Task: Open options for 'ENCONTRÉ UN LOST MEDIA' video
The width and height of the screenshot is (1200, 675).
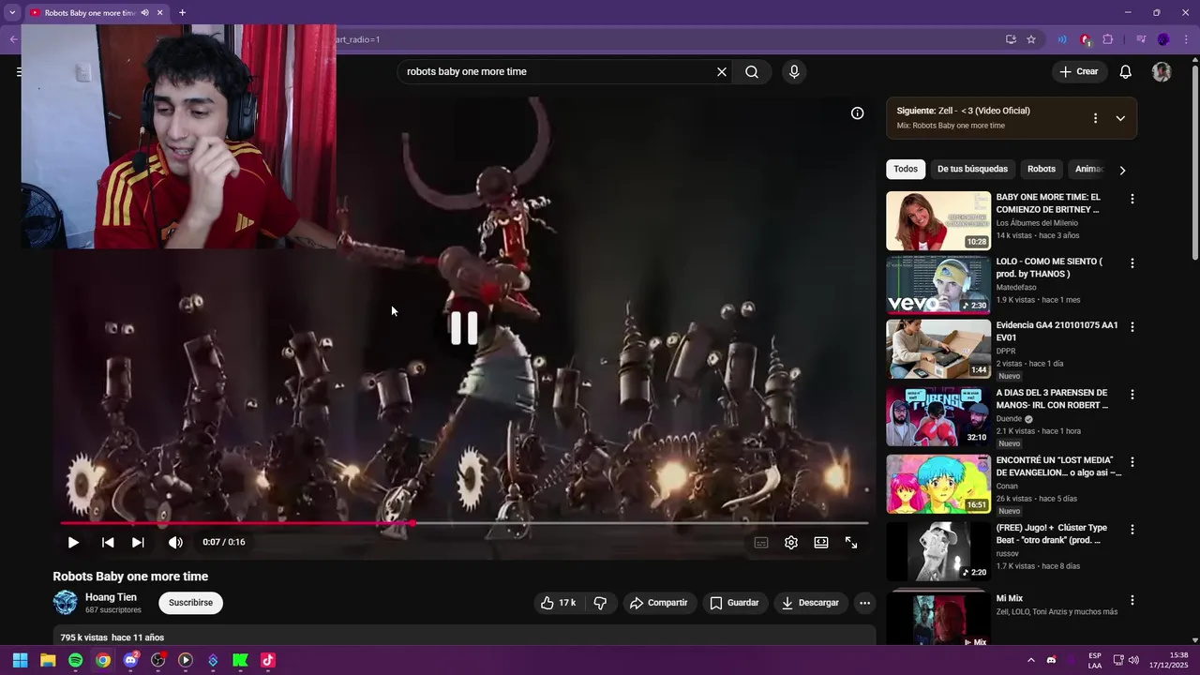Action: tap(1132, 462)
